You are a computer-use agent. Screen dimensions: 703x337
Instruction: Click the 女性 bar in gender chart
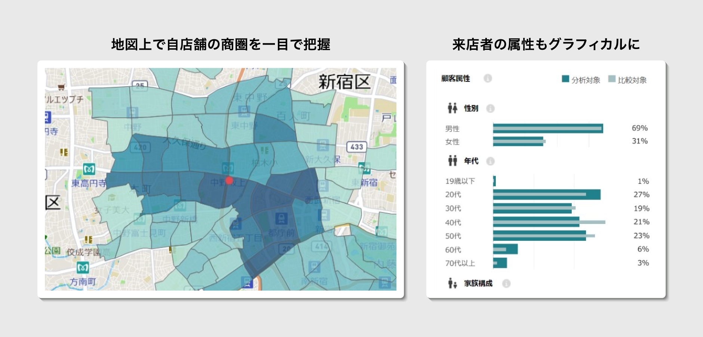519,142
